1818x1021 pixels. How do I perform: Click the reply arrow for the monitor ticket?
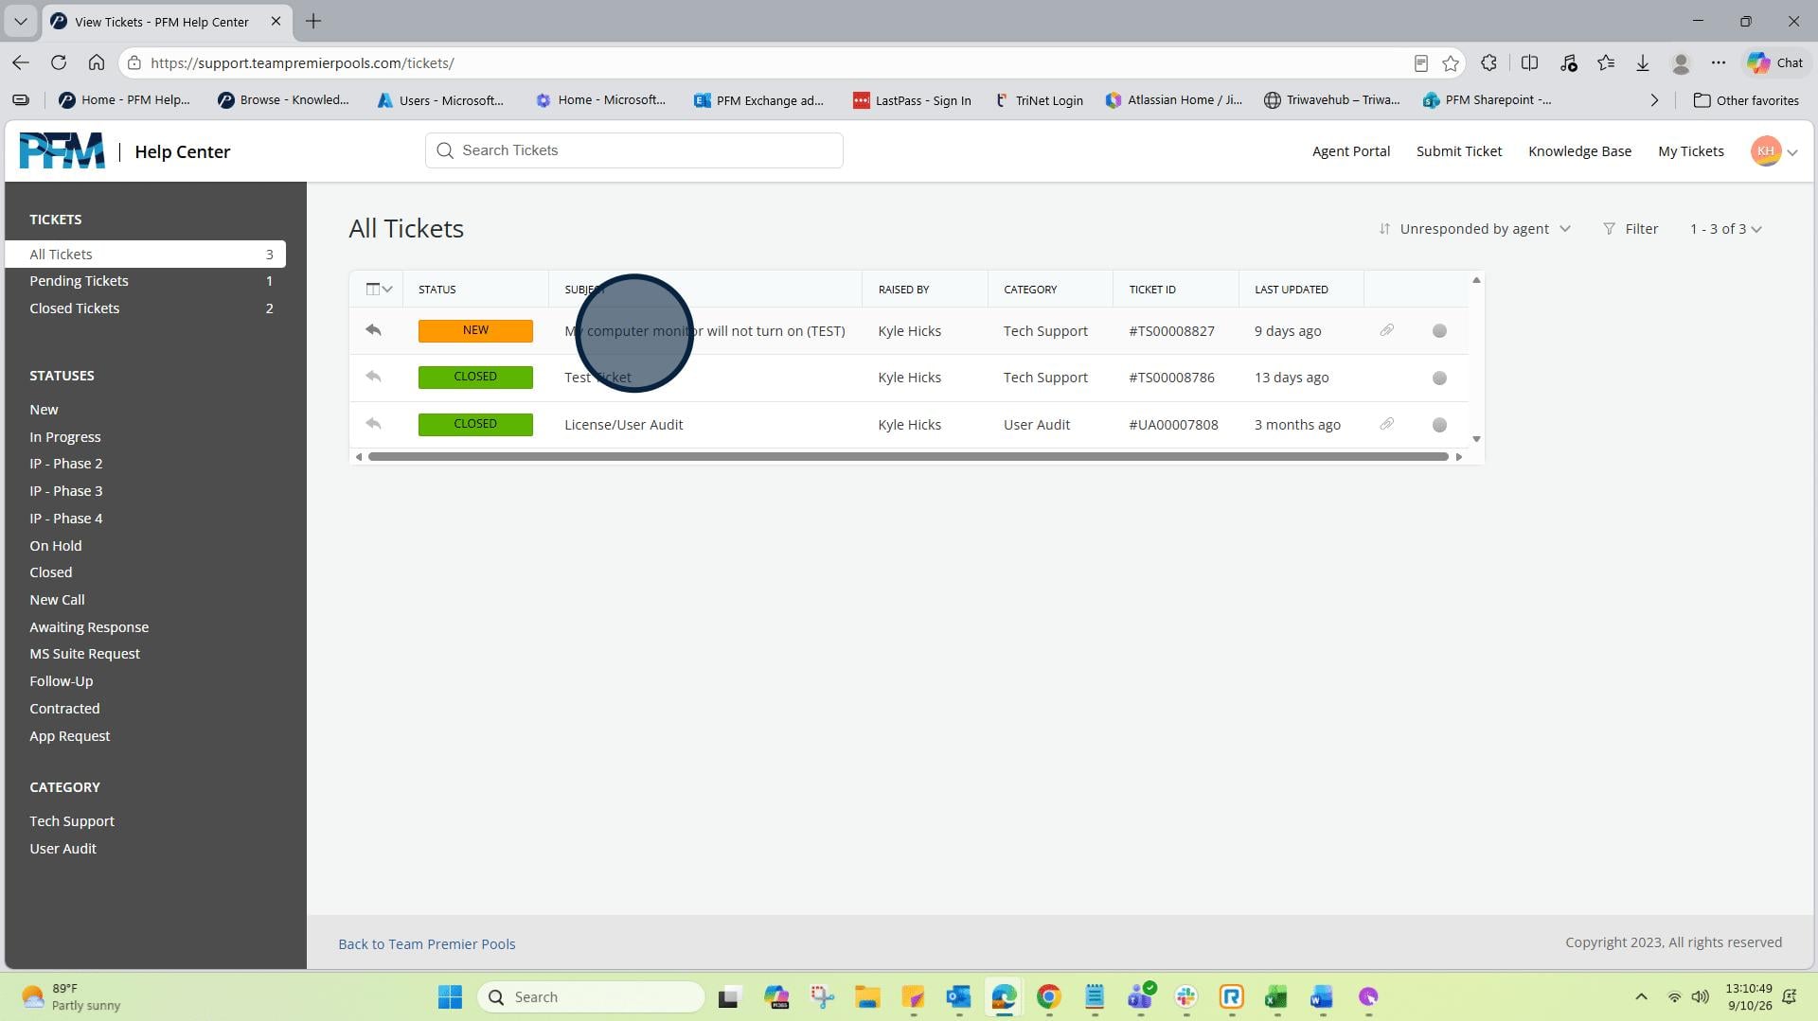[373, 330]
